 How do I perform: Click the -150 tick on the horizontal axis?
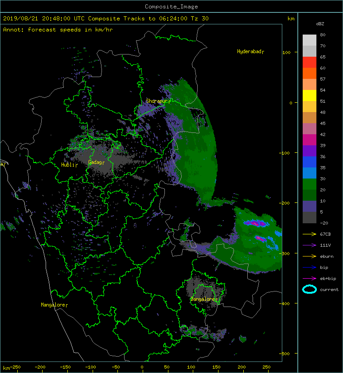pyautogui.click(x=65, y=367)
